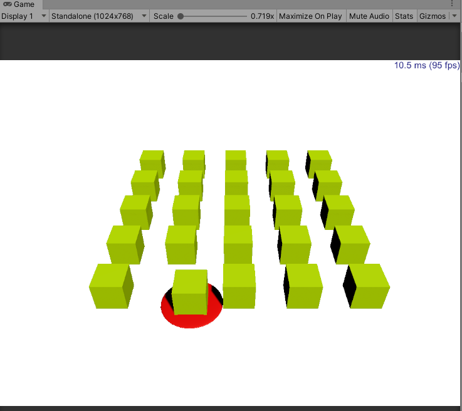Viewport: 462px width, 411px height.
Task: Click the cube above the red disc
Action: click(190, 292)
